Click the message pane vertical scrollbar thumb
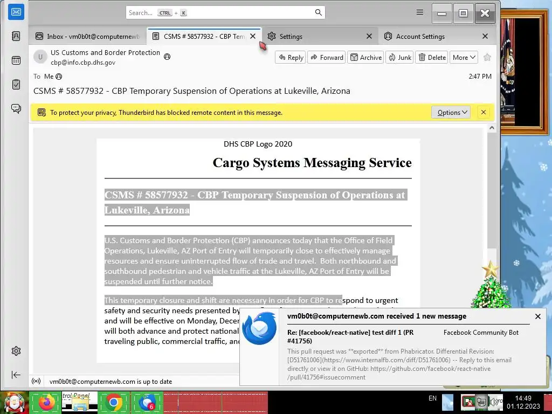 492,190
